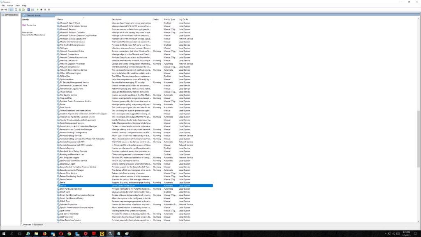Viewport: 421px width, 237px height.
Task: Click the gear icon beside Netlogon
Action: click(58, 48)
